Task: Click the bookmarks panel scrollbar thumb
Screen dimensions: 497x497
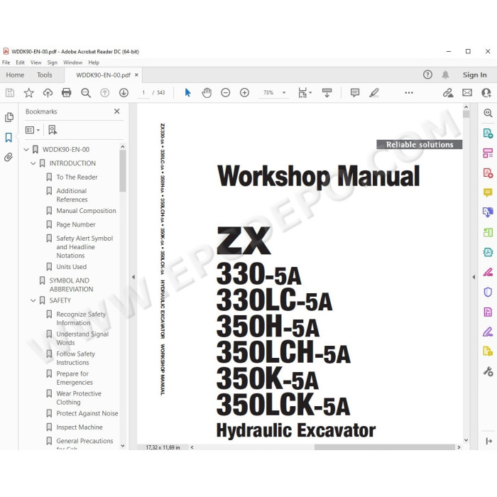Action: coord(123,171)
